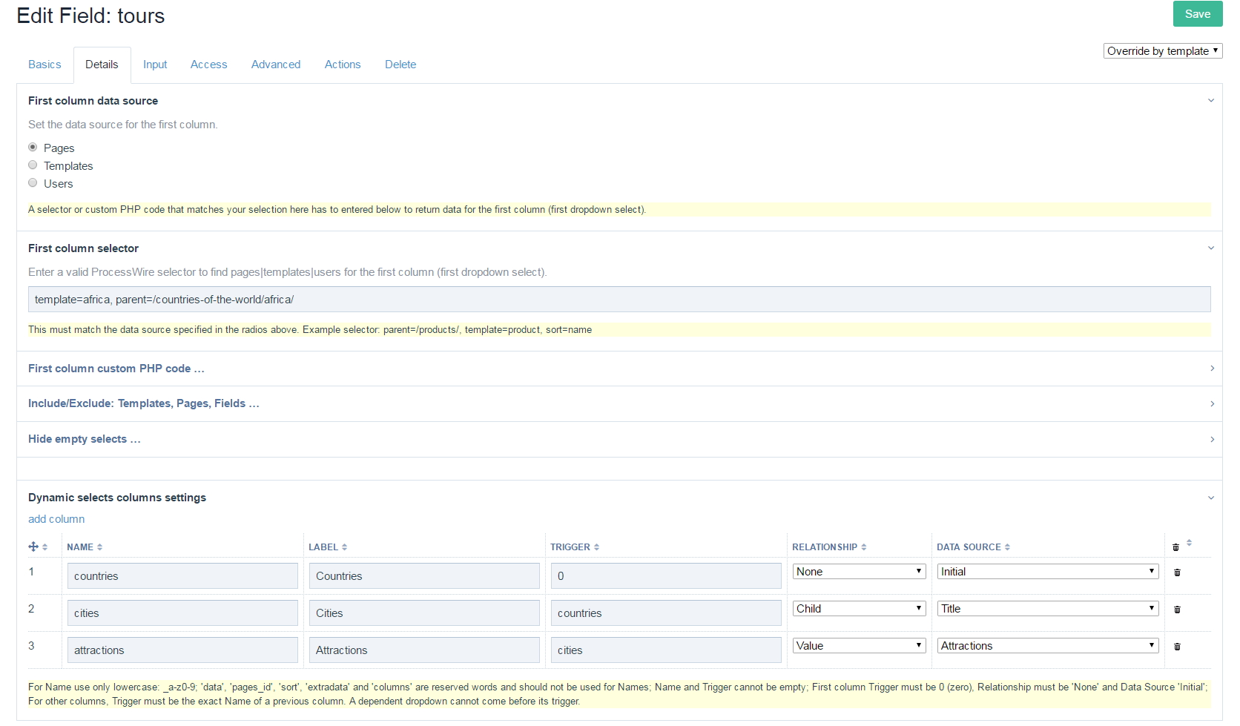1240x726 pixels.
Task: Collapse First column data source section
Action: [1211, 101]
